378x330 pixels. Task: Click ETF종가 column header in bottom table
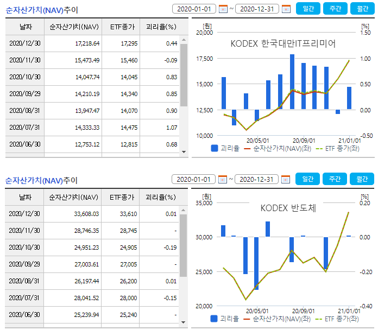(x=121, y=197)
